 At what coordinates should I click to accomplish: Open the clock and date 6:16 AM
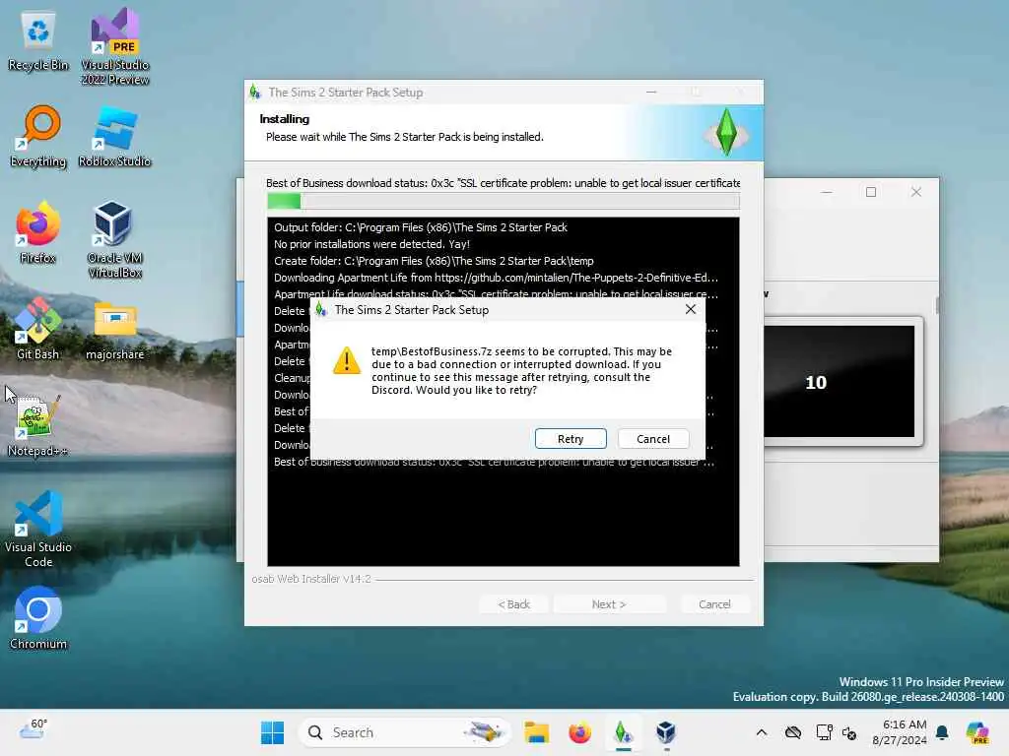click(x=899, y=732)
